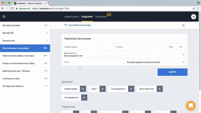Add the Тэг документа filter with plus

point(84,98)
